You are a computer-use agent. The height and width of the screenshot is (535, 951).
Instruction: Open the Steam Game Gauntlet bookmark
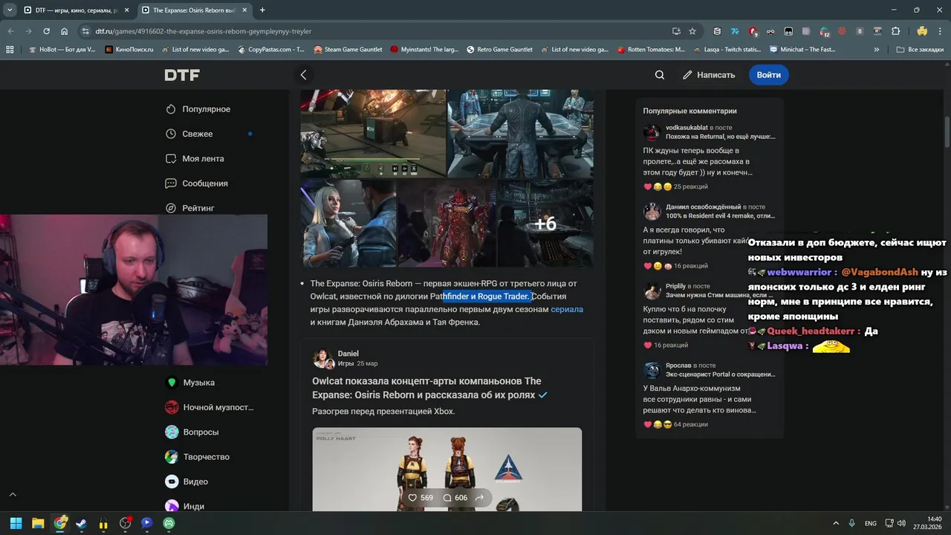(348, 50)
